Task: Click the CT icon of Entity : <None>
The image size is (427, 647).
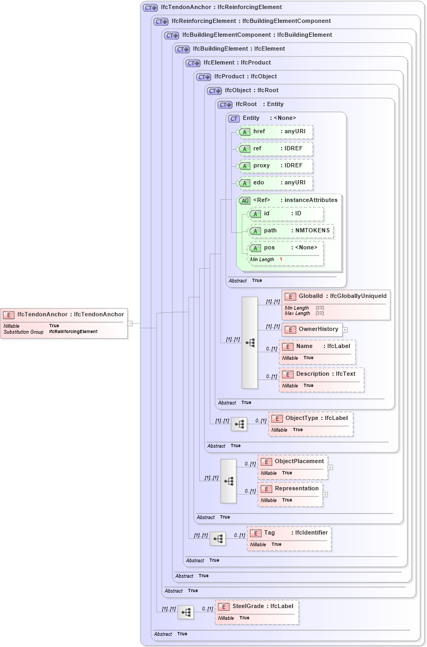Action: pyautogui.click(x=233, y=118)
